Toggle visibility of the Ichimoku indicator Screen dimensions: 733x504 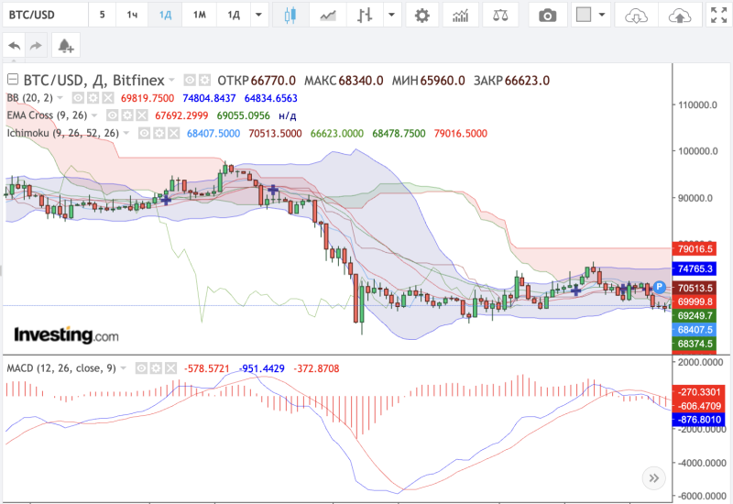(x=143, y=133)
